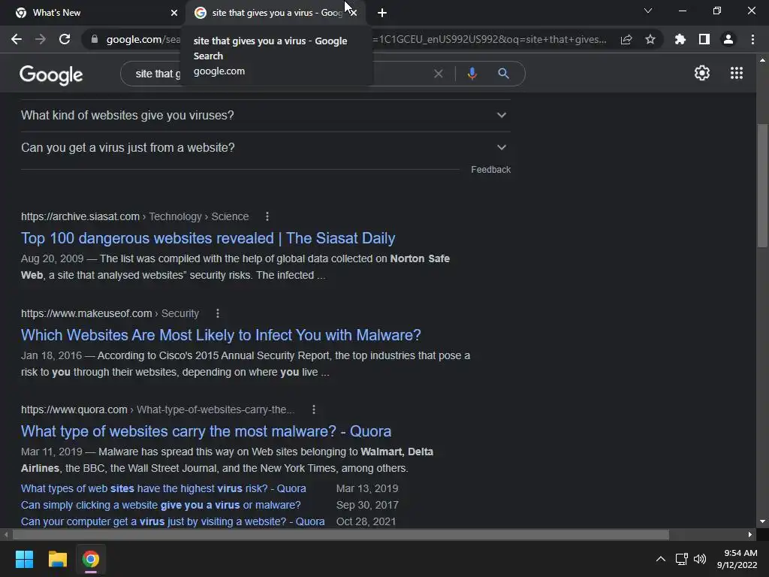This screenshot has width=769, height=577.
Task: Click the right arrow of the horizontal scrollbar
Action: click(x=750, y=534)
